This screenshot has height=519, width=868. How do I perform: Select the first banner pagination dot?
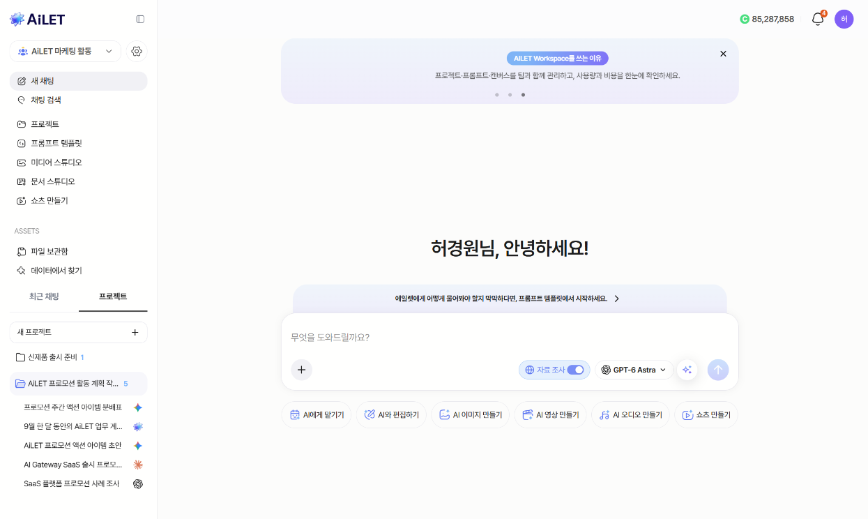[x=497, y=94]
